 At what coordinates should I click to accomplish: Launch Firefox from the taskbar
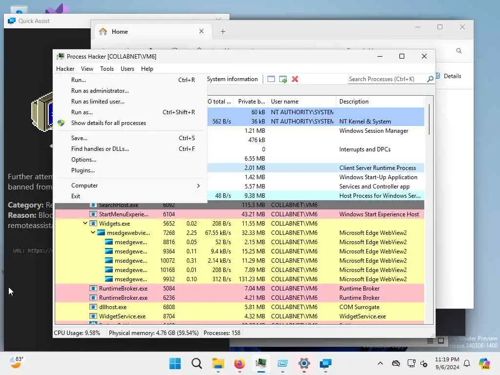(x=239, y=363)
